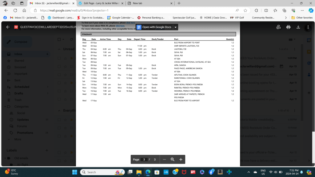
Task: Favorite this page with the star icon
Action: (245, 10)
